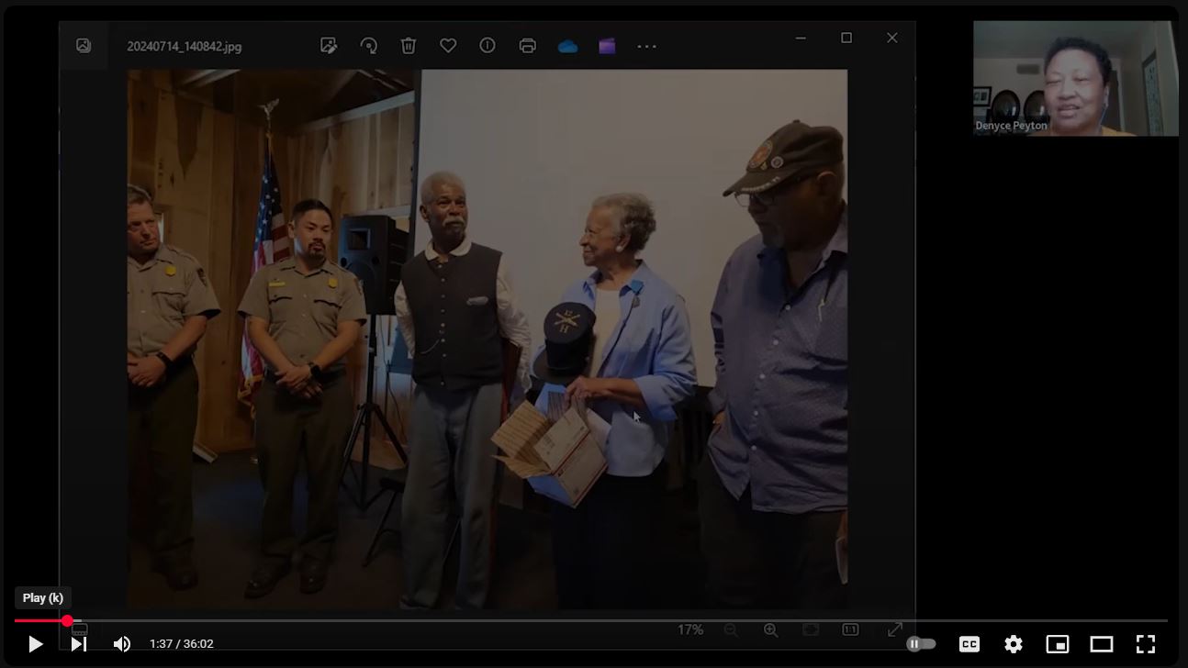Skip to the next video
This screenshot has height=668, width=1188.
point(79,644)
